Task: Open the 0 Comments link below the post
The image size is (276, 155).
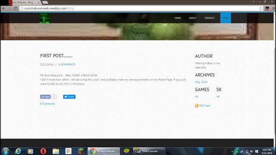Action: [x=47, y=104]
